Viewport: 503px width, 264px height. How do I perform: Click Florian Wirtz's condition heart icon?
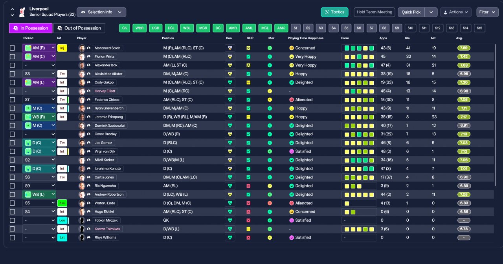[230, 56]
